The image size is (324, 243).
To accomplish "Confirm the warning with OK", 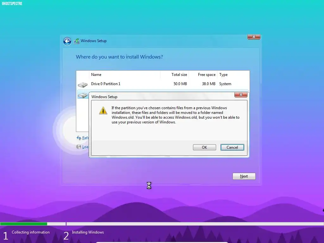I will [204, 147].
